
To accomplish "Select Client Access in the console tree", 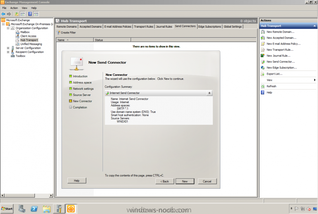I will tap(28, 36).
